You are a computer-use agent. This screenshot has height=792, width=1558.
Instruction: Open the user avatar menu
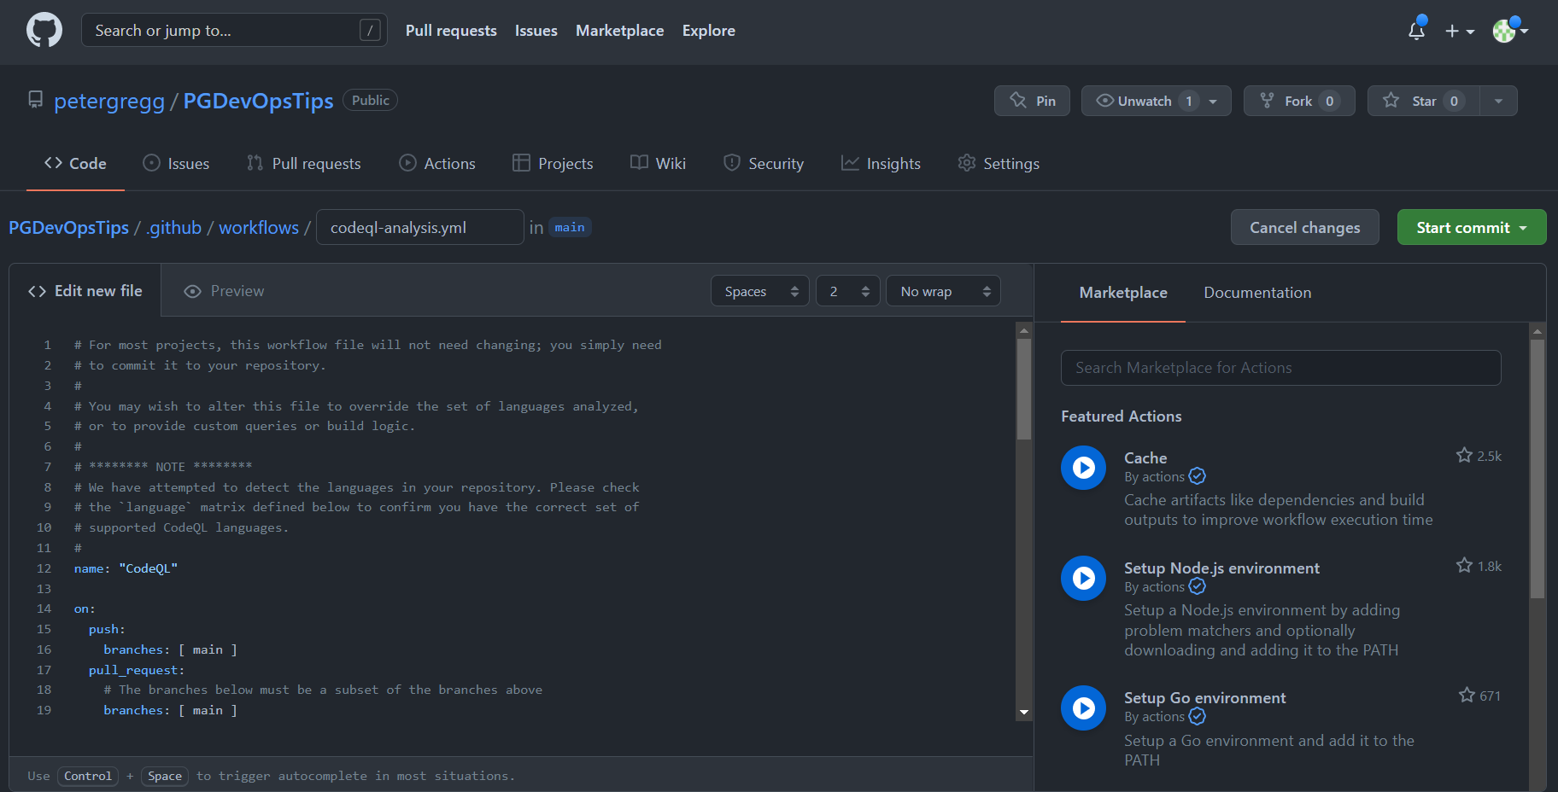pos(1510,30)
